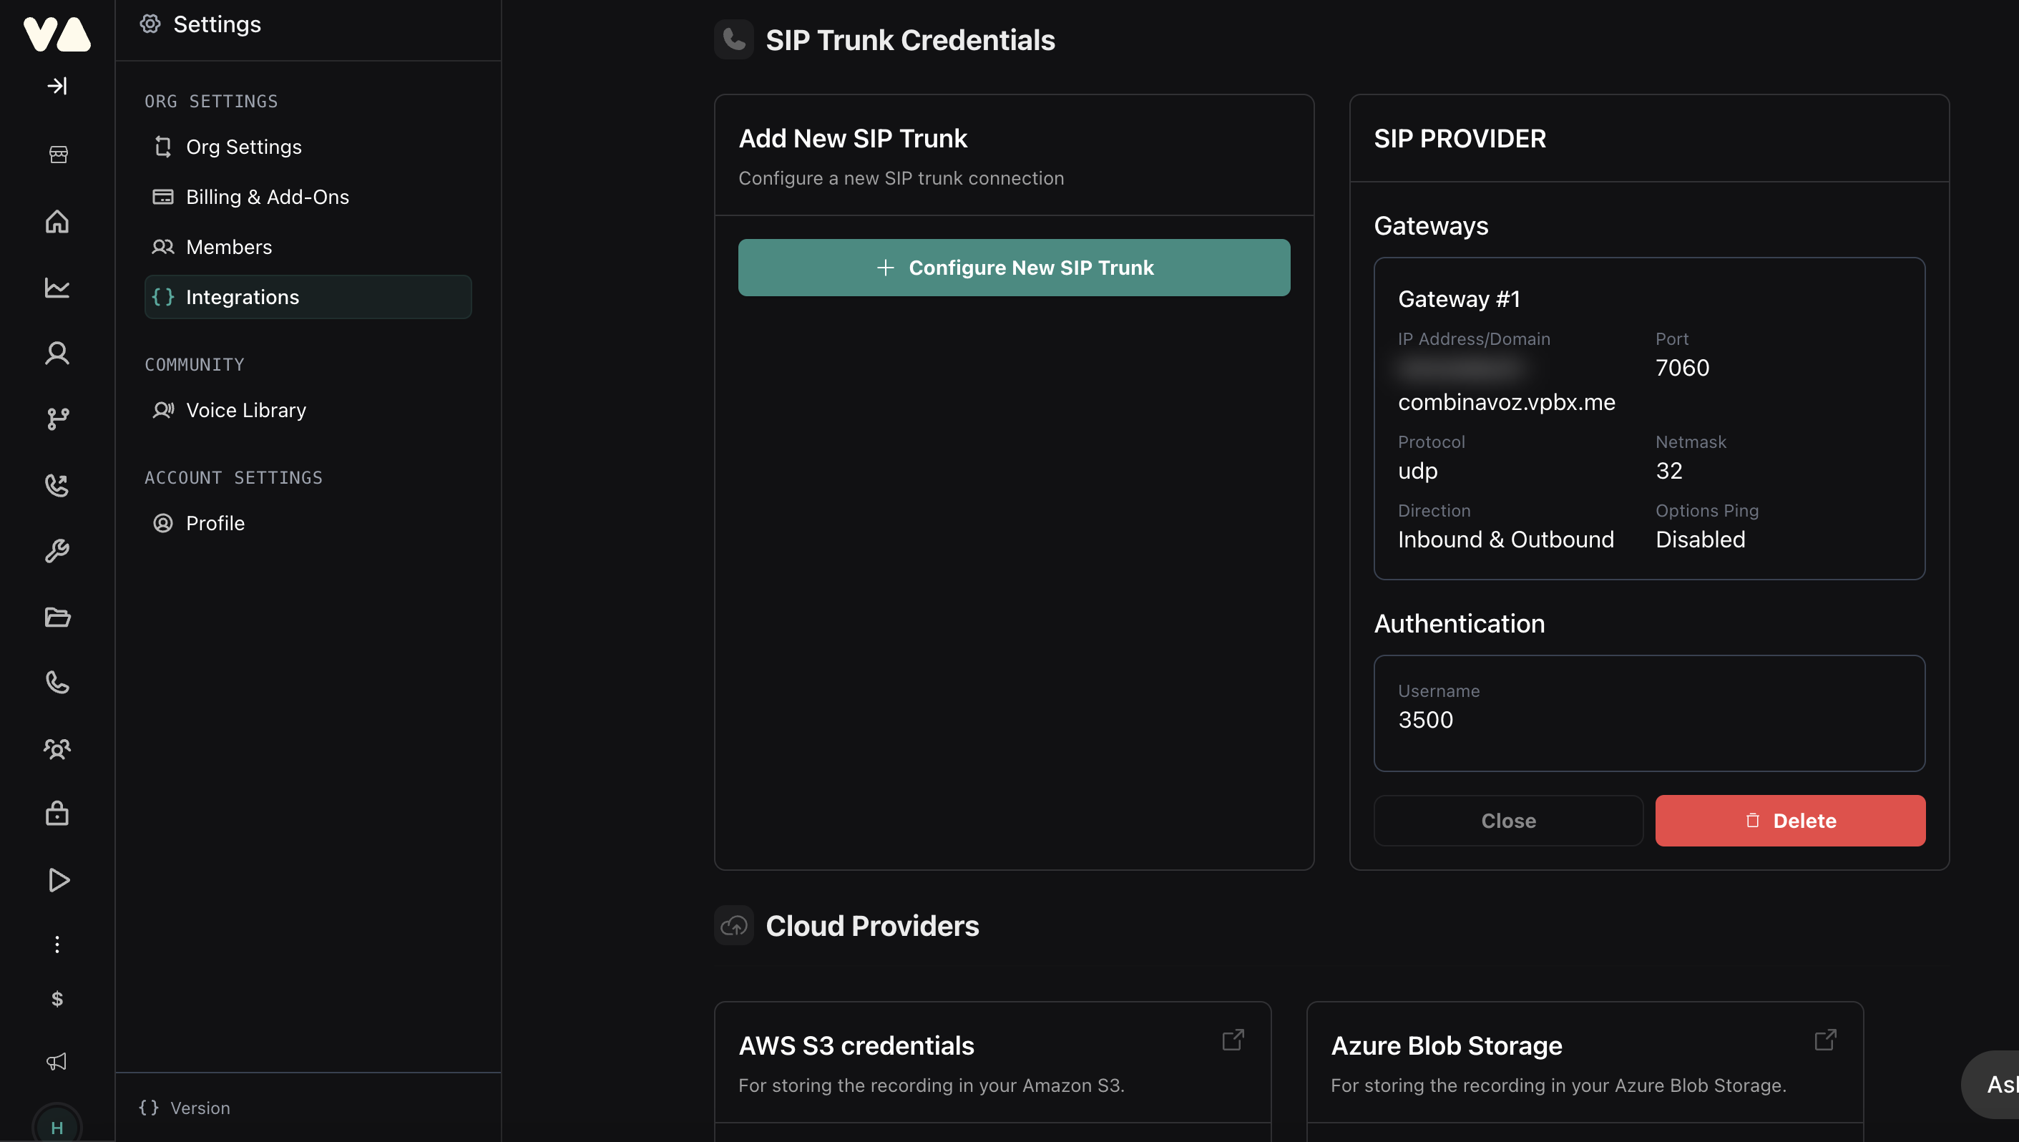
Task: Click Close button in SIP Provider panel
Action: 1507,821
